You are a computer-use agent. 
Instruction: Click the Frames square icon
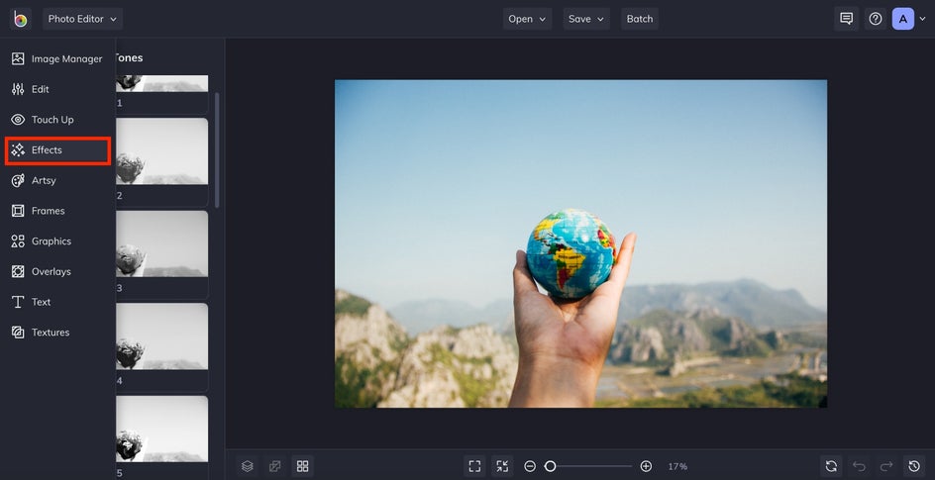pyautogui.click(x=18, y=211)
